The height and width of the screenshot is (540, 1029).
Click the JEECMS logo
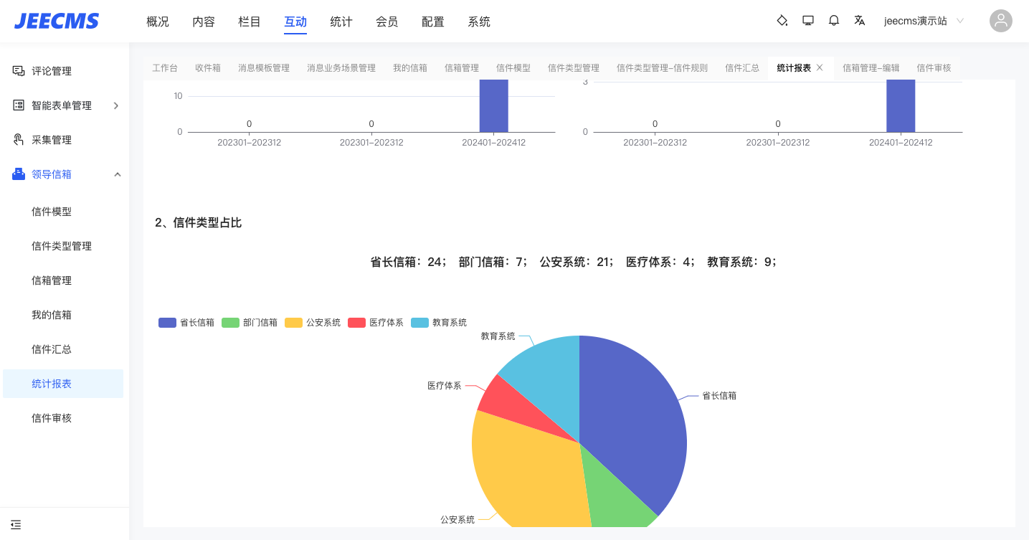57,22
